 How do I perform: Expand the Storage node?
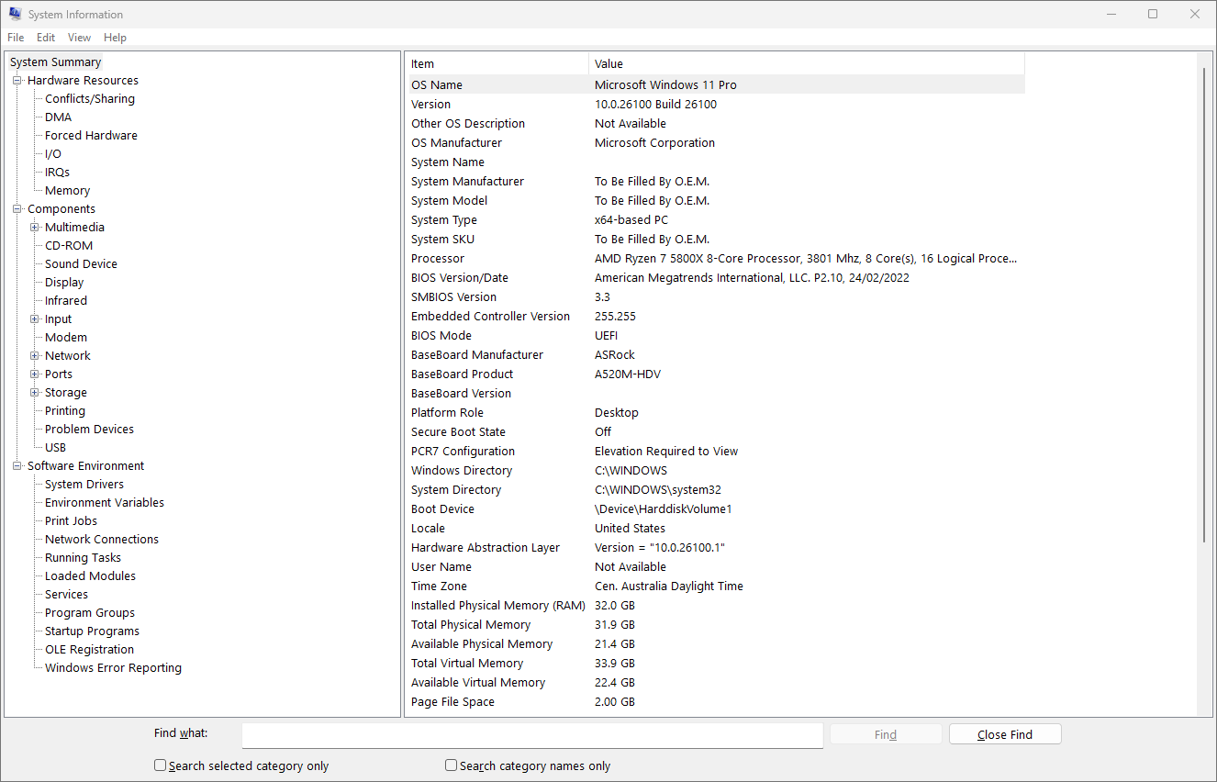[32, 392]
